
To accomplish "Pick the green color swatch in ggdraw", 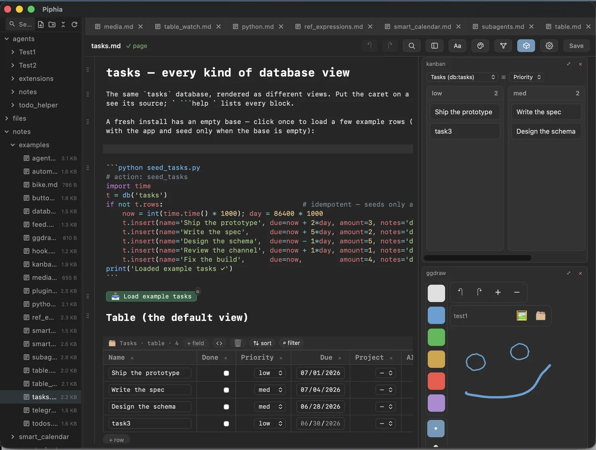I will click(436, 337).
